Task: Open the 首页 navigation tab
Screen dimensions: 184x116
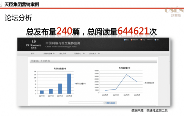Action: tap(33, 53)
